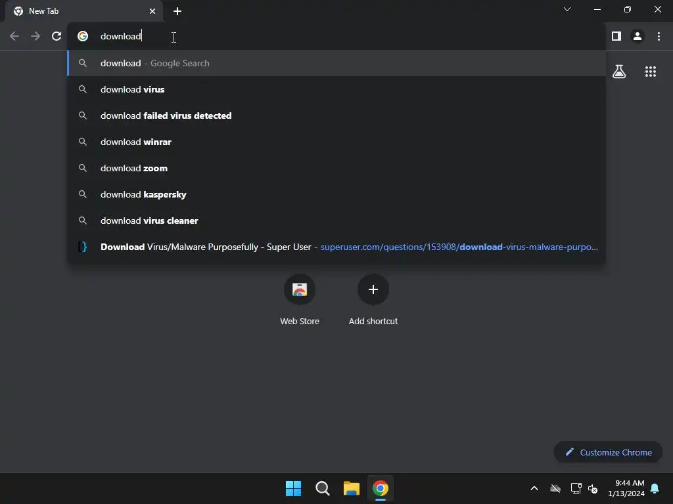Viewport: 673px width, 504px height.
Task: Open a new tab with plus button
Action: 177,11
